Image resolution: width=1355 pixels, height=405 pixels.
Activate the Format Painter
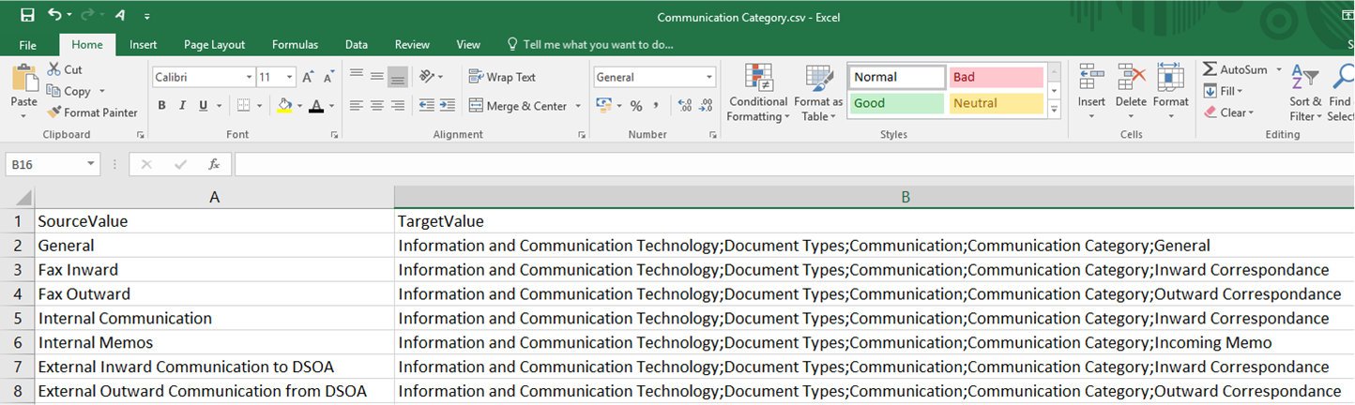tap(93, 112)
